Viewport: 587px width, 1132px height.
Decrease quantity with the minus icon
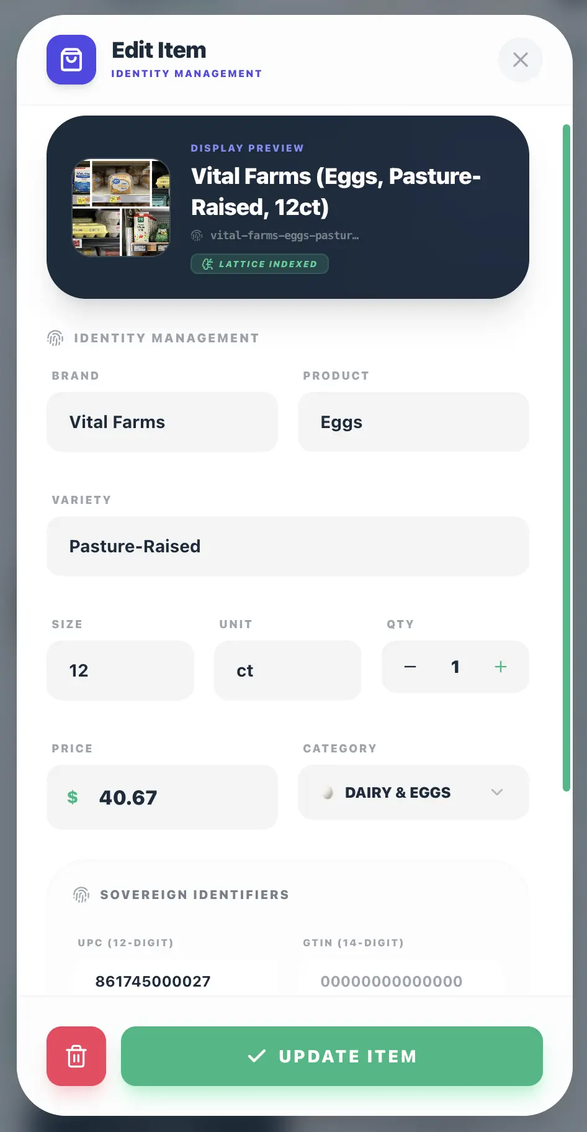point(410,667)
